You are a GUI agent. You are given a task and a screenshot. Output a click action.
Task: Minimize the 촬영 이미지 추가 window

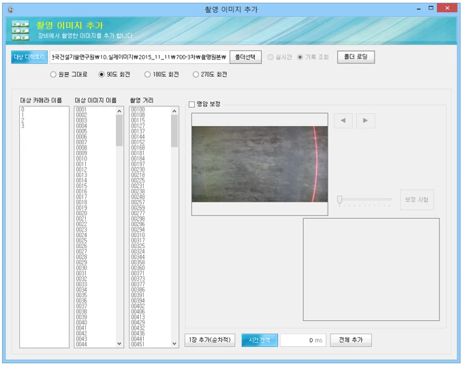[x=418, y=9]
